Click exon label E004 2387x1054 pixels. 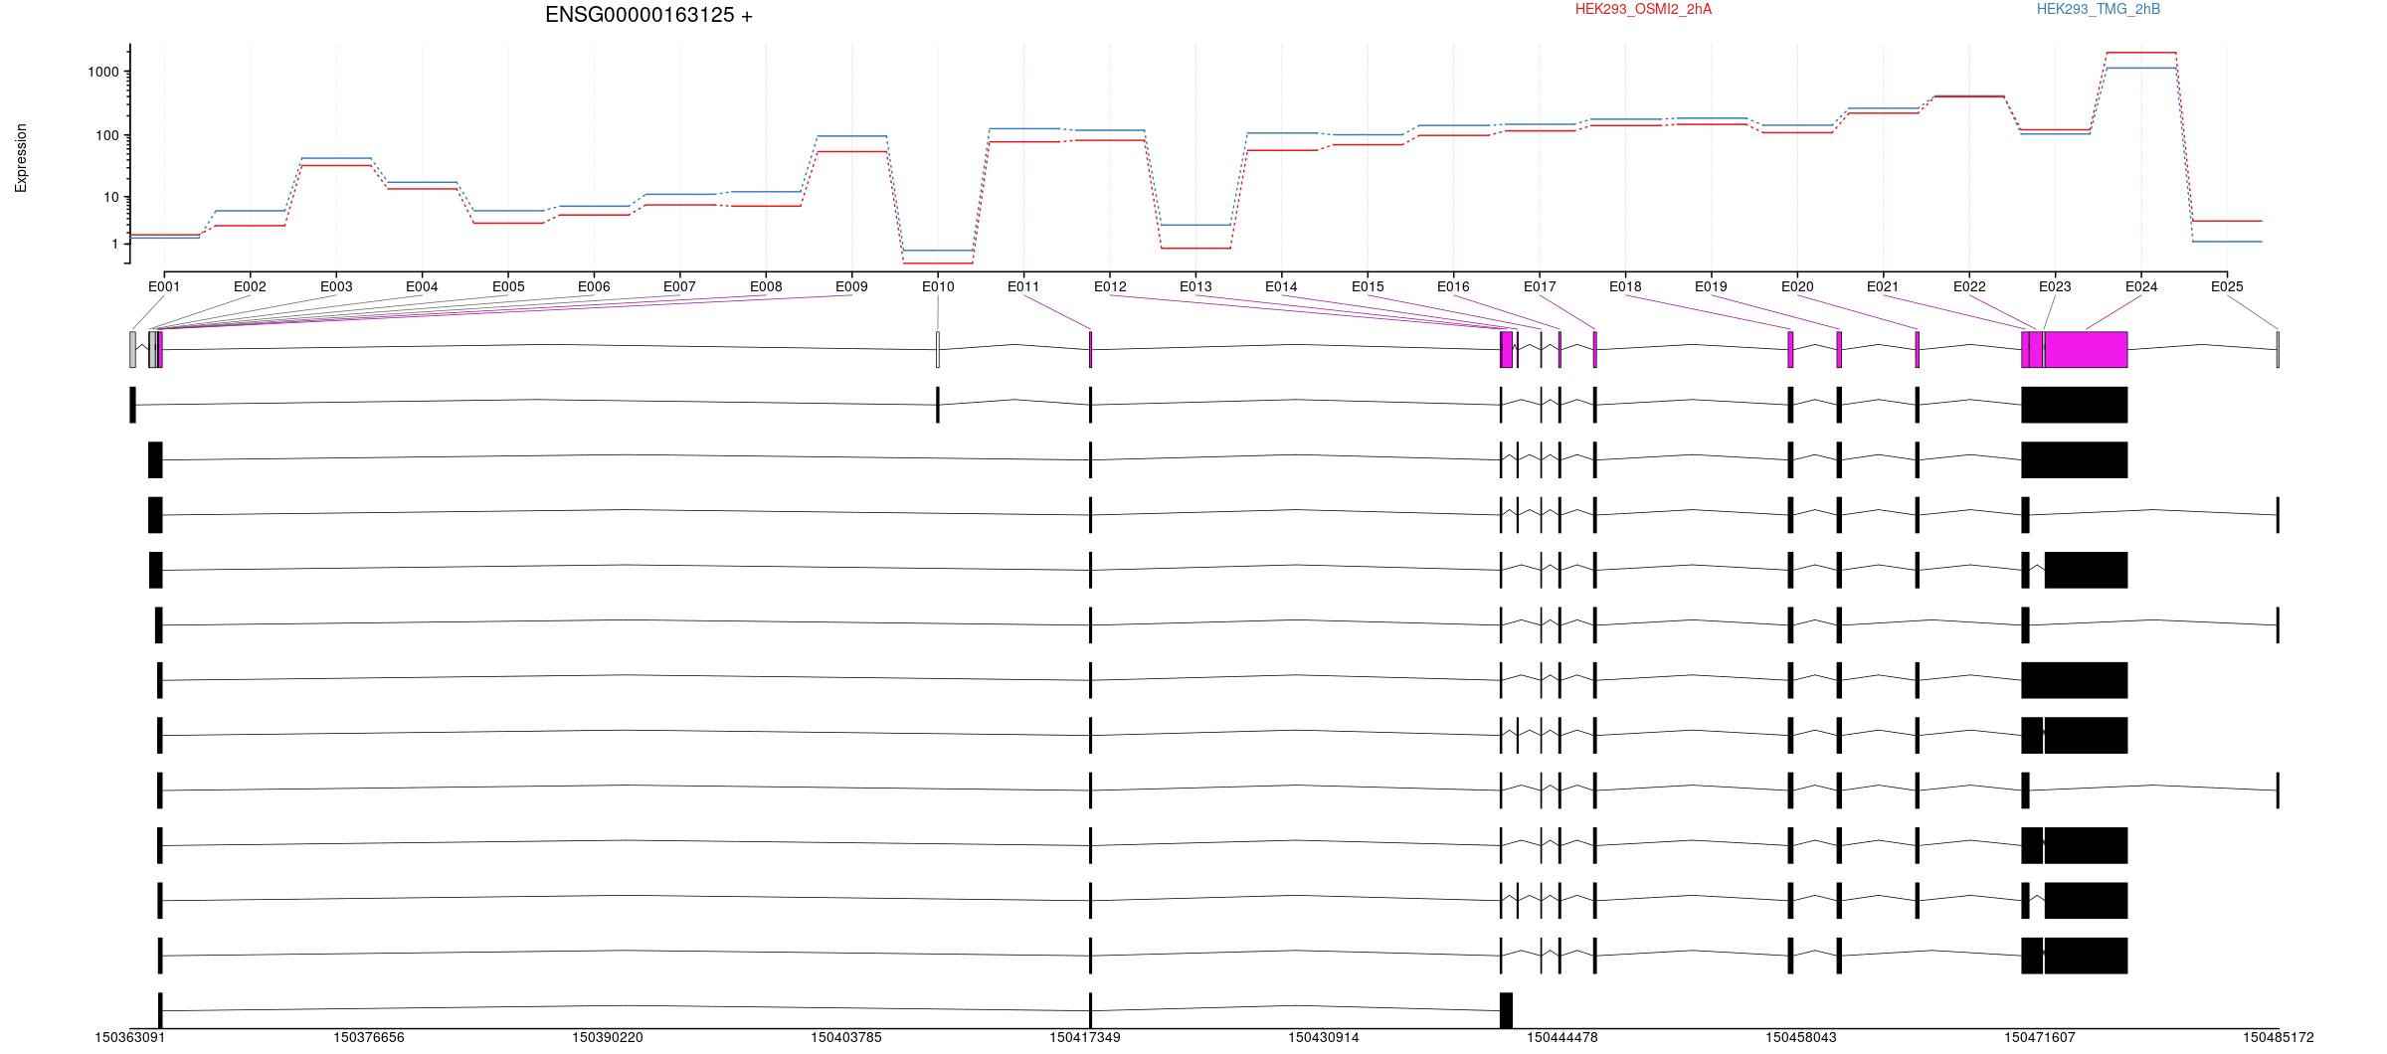(422, 286)
